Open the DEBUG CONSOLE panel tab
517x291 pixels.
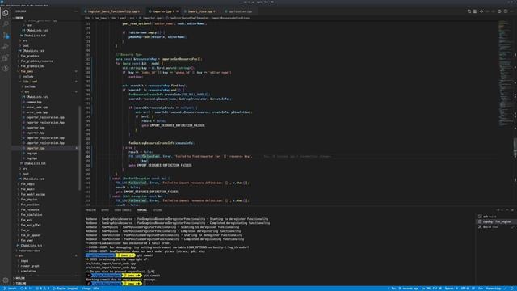pos(123,210)
